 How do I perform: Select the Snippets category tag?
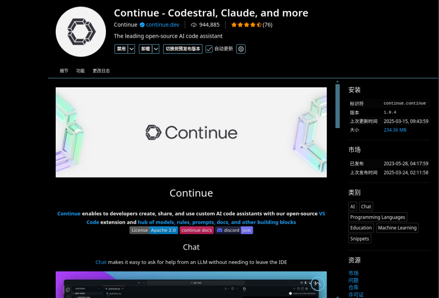click(360, 239)
